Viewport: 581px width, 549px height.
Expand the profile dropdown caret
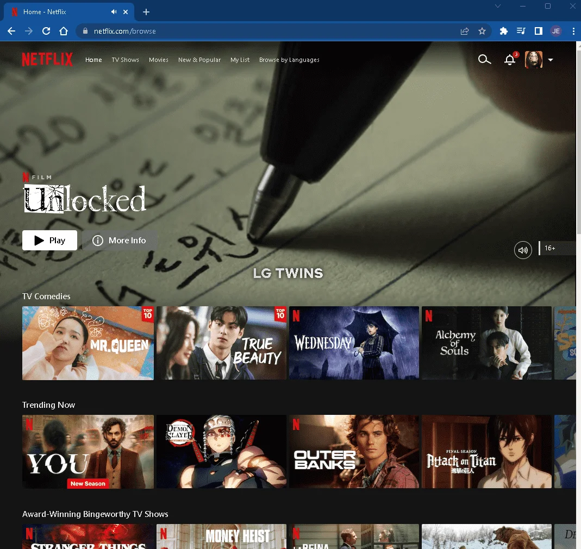pos(551,60)
